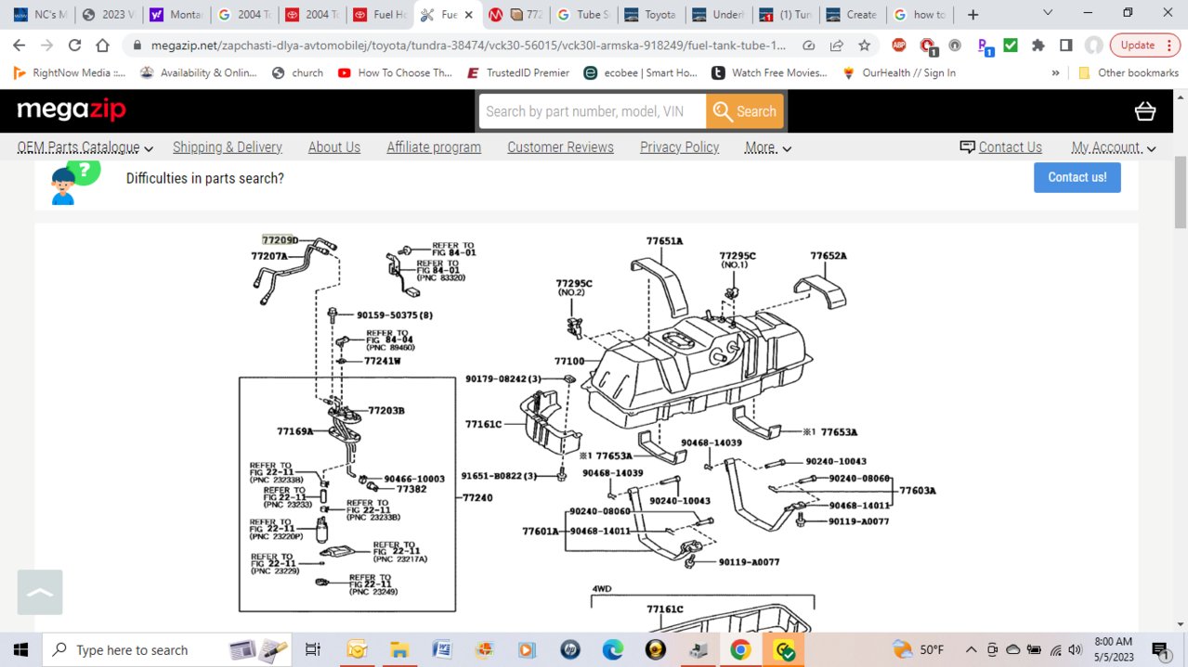Select part number 77651A label
Image resolution: width=1188 pixels, height=667 pixels.
[664, 241]
